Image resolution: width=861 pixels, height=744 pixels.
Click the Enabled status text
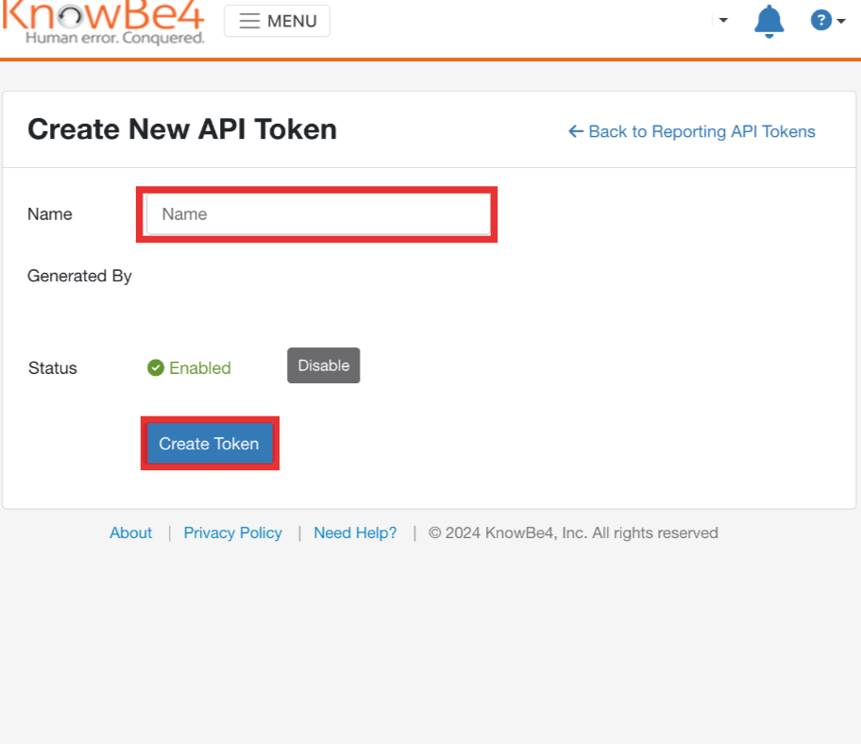198,367
